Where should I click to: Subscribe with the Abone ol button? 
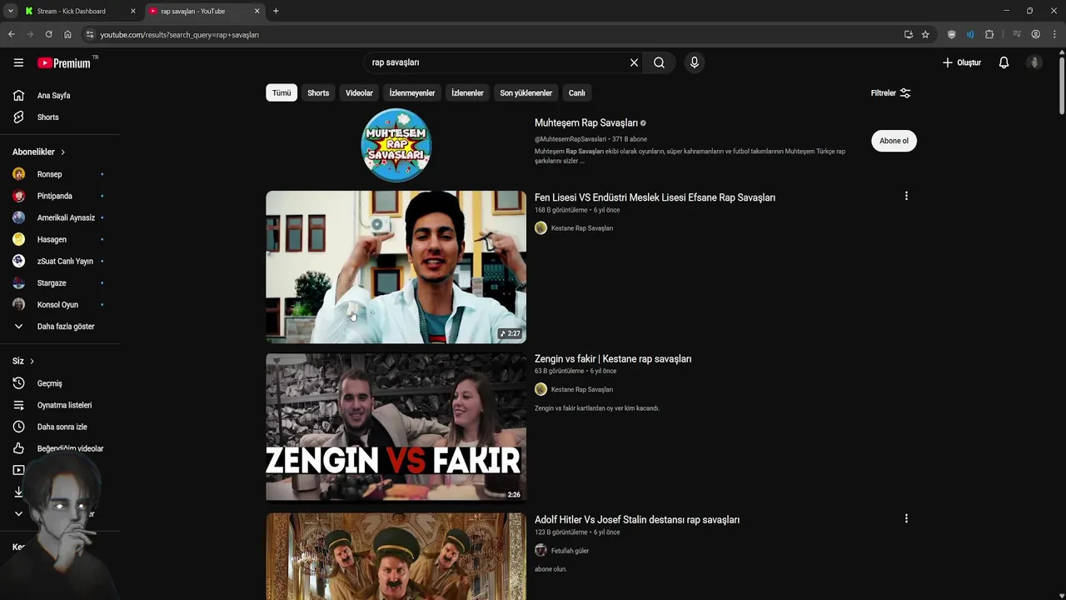(x=894, y=141)
